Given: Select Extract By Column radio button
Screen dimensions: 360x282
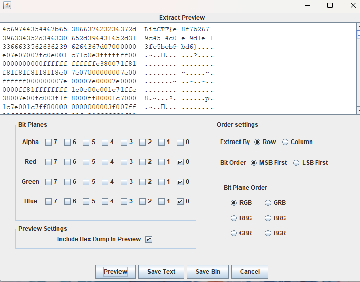Looking at the screenshot, I should pyautogui.click(x=285, y=142).
